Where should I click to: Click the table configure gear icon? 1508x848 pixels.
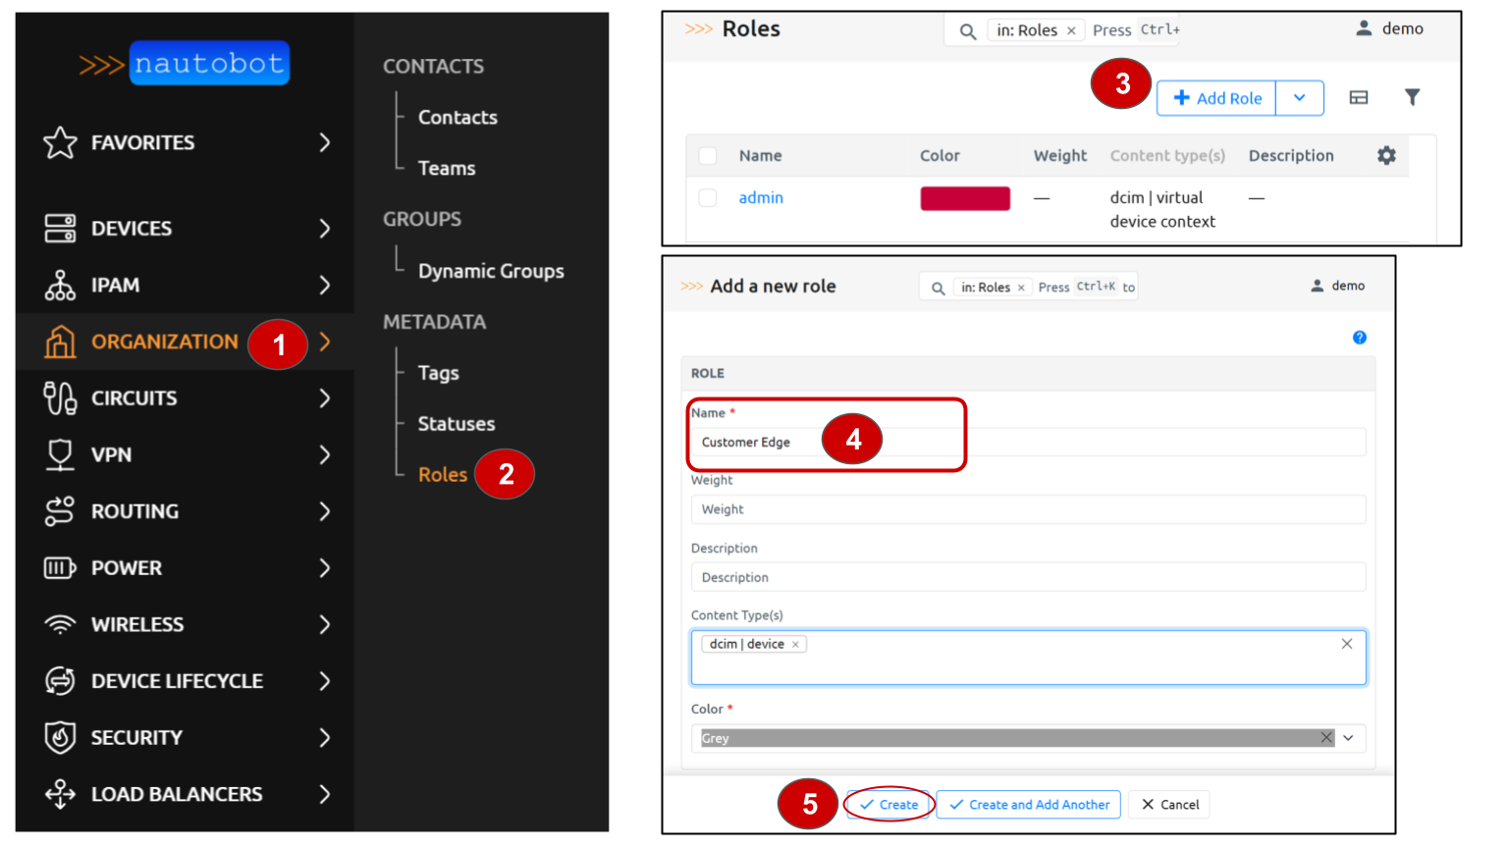(x=1386, y=155)
